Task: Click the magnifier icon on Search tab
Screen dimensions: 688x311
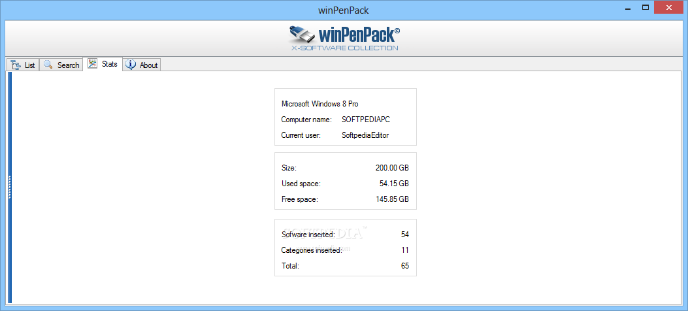Action: pos(48,65)
